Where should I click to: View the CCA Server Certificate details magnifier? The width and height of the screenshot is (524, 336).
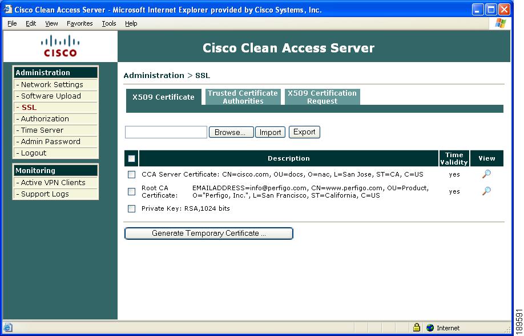486,174
